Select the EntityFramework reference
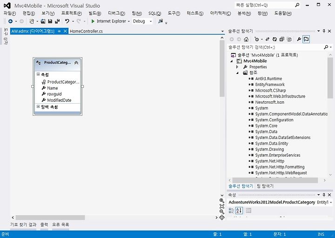Image resolution: width=335 pixels, height=238 pixels. (269, 85)
